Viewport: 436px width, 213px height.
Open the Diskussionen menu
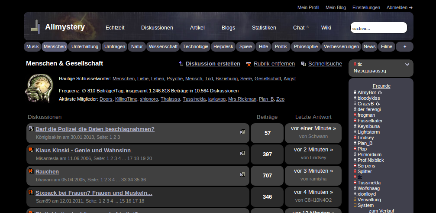157,28
